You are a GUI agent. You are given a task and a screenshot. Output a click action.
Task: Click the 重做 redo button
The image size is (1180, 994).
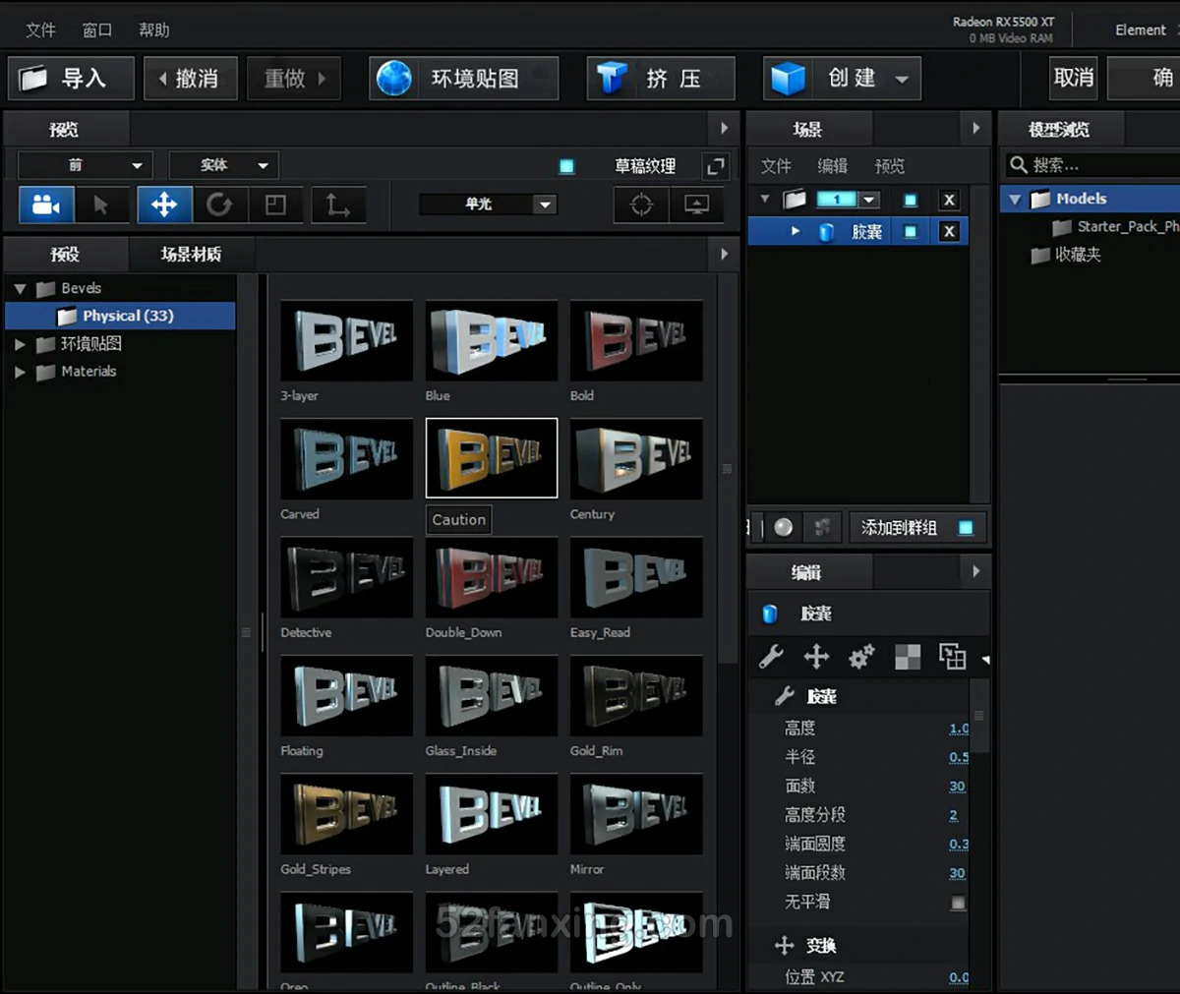293,78
